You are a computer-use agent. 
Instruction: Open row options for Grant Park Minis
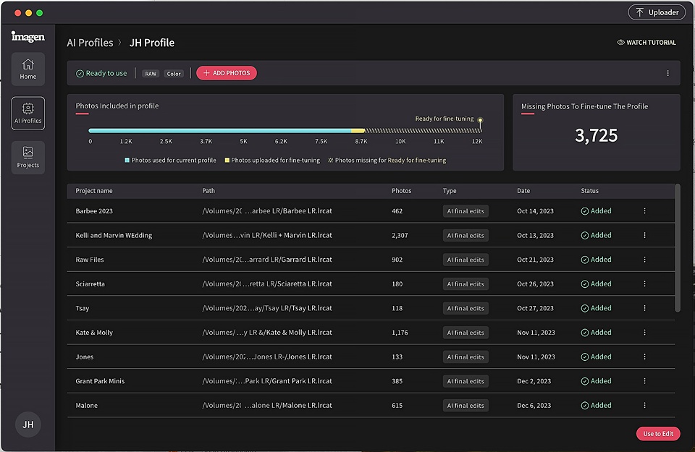click(x=644, y=380)
